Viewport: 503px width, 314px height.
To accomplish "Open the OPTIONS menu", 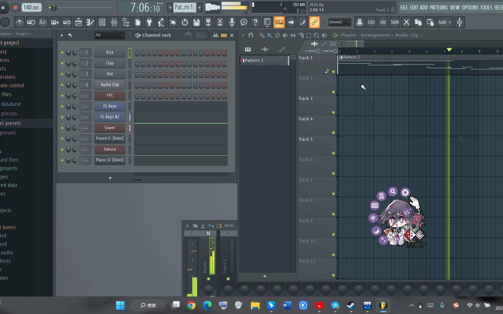I will pos(470,8).
